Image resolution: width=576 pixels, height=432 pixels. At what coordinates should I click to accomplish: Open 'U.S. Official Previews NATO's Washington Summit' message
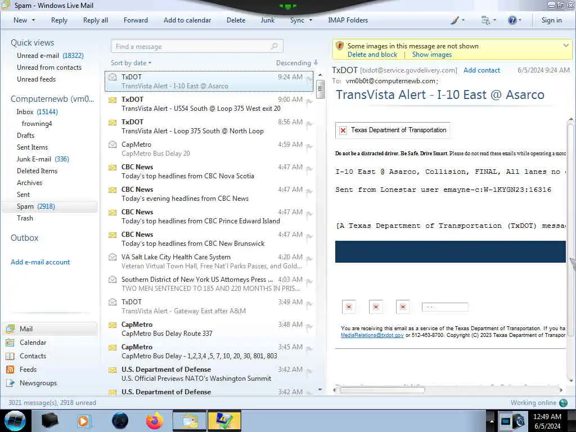210,374
